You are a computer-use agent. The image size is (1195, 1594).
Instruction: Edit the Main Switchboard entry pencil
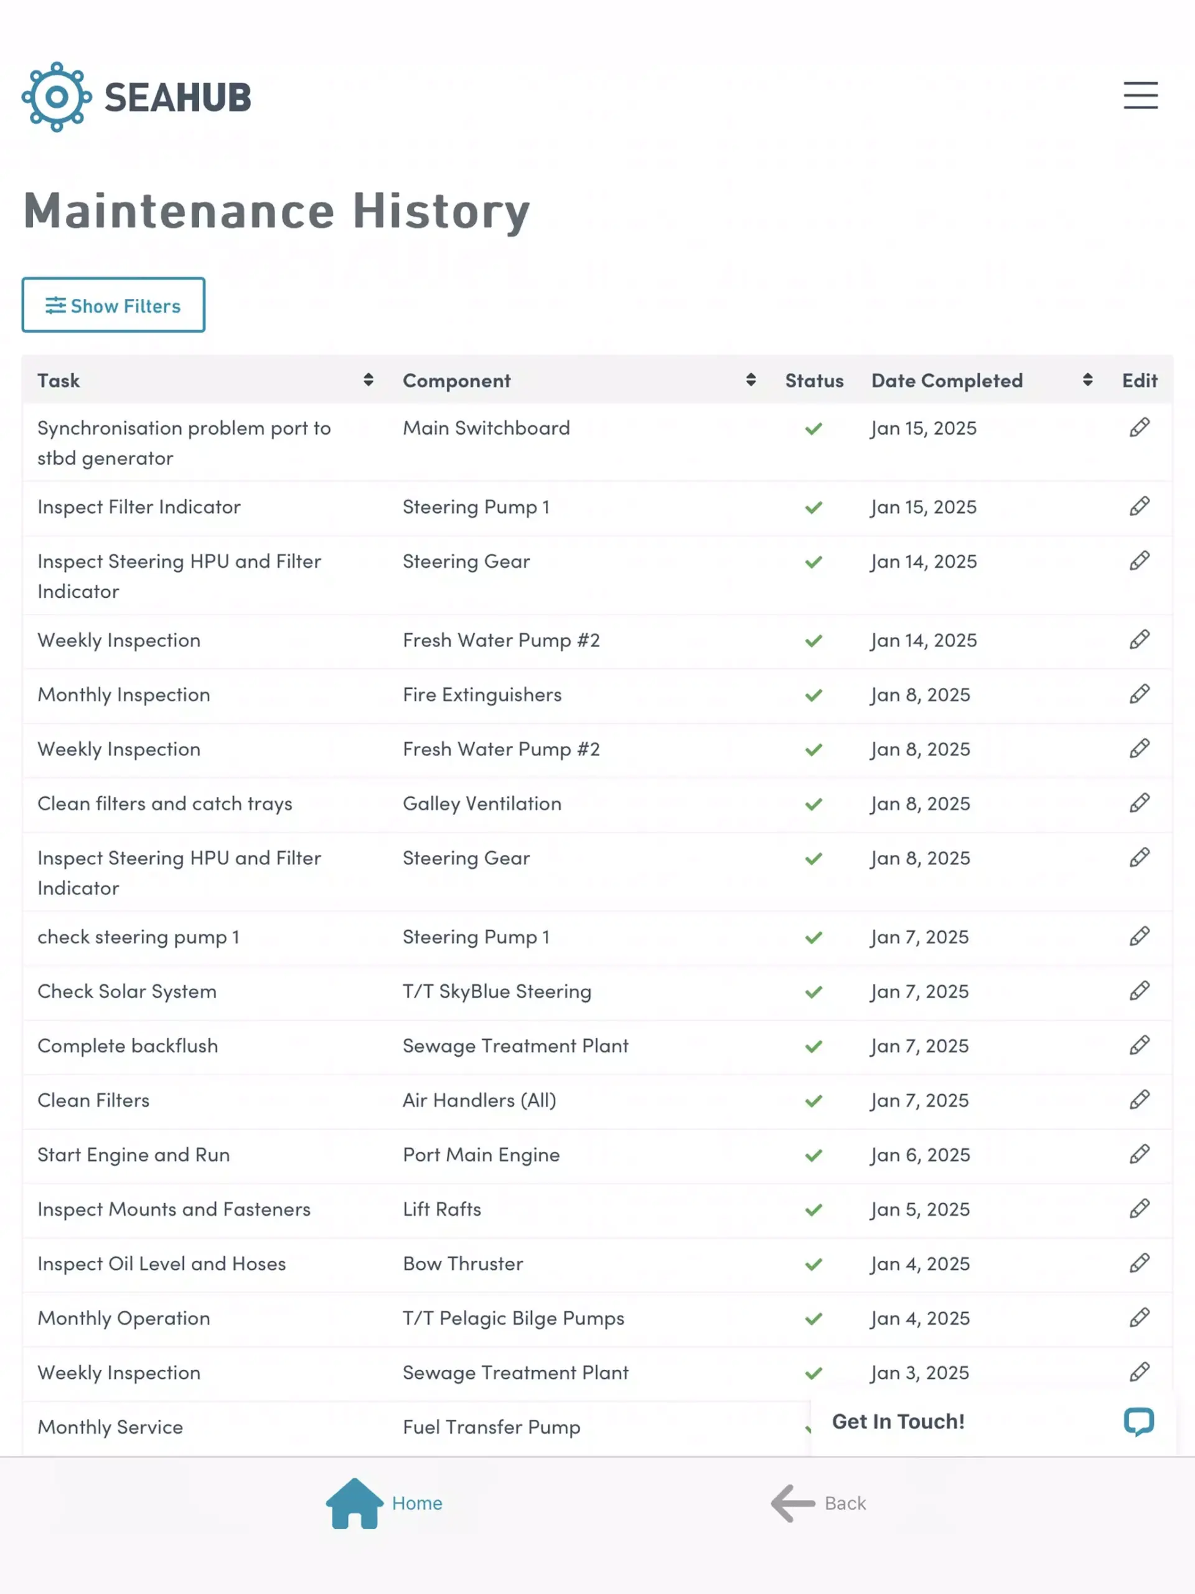coord(1139,427)
